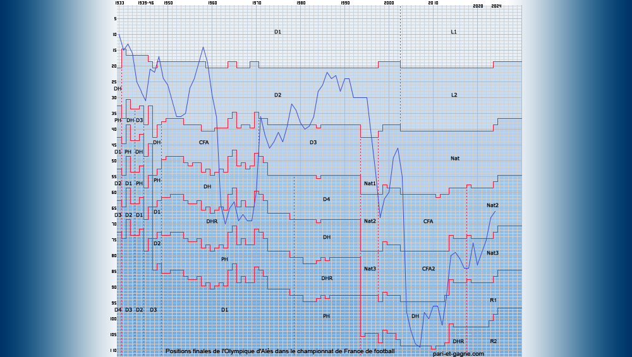Image resolution: width=632 pixels, height=357 pixels.
Task: Click the L1 division label
Action: pyautogui.click(x=453, y=32)
